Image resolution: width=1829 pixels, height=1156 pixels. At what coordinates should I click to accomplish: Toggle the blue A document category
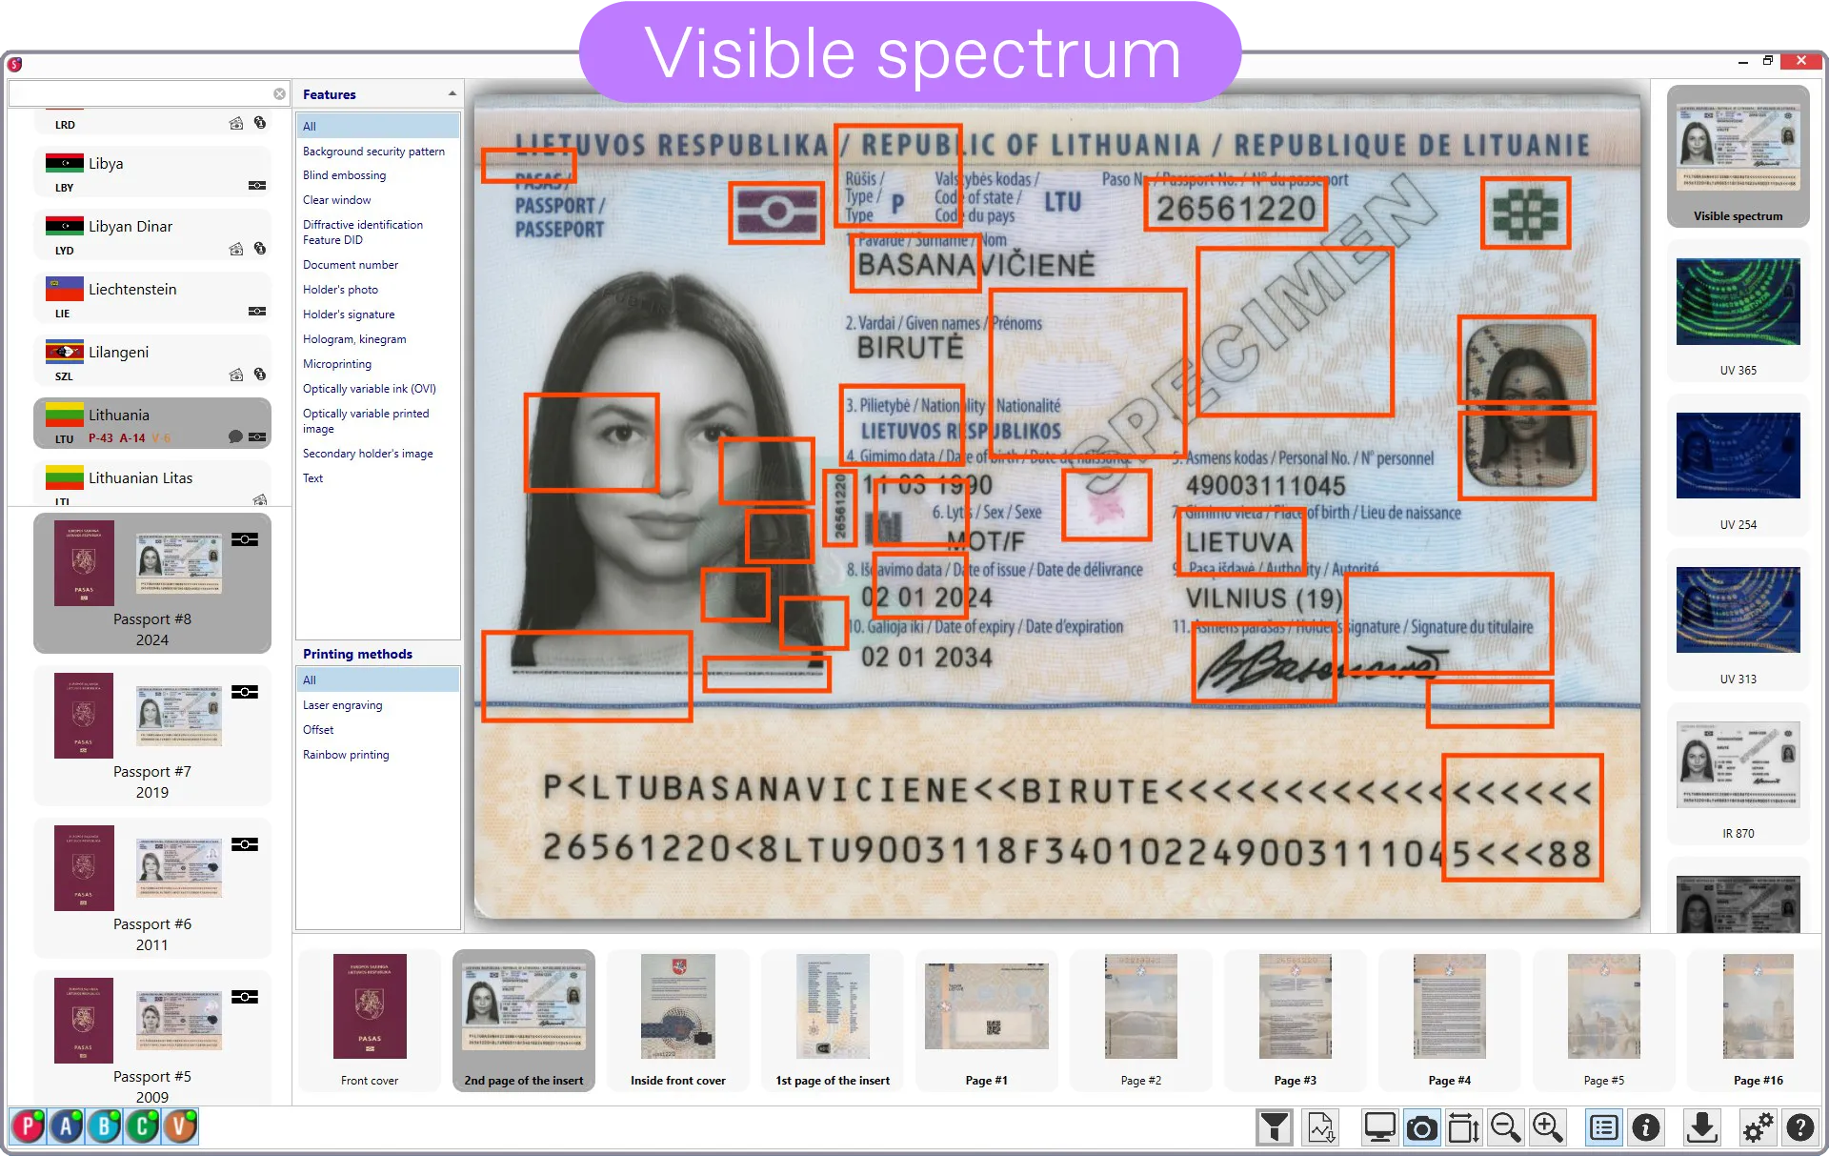tap(65, 1126)
